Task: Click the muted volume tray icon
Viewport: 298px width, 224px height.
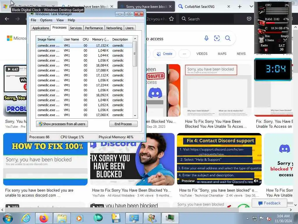Action: 269,218
